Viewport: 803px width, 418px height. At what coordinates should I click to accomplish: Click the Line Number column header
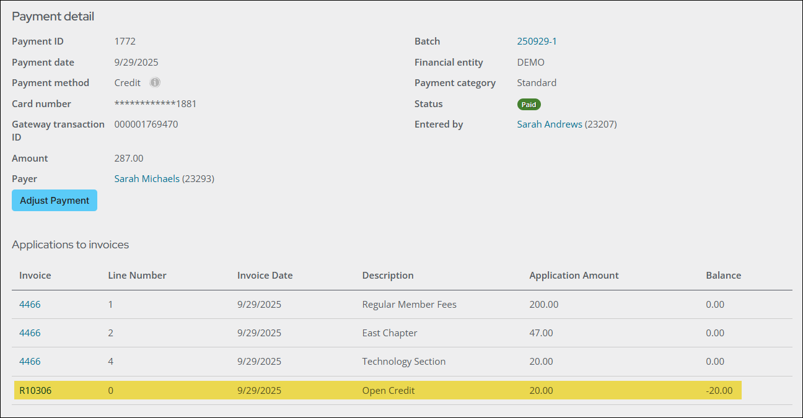(x=137, y=276)
